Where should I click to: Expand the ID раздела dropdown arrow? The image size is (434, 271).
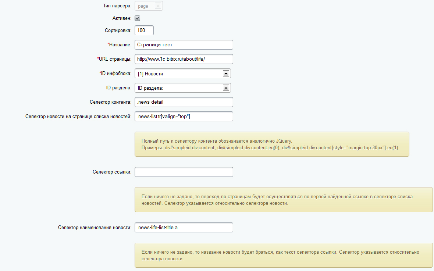pos(226,88)
